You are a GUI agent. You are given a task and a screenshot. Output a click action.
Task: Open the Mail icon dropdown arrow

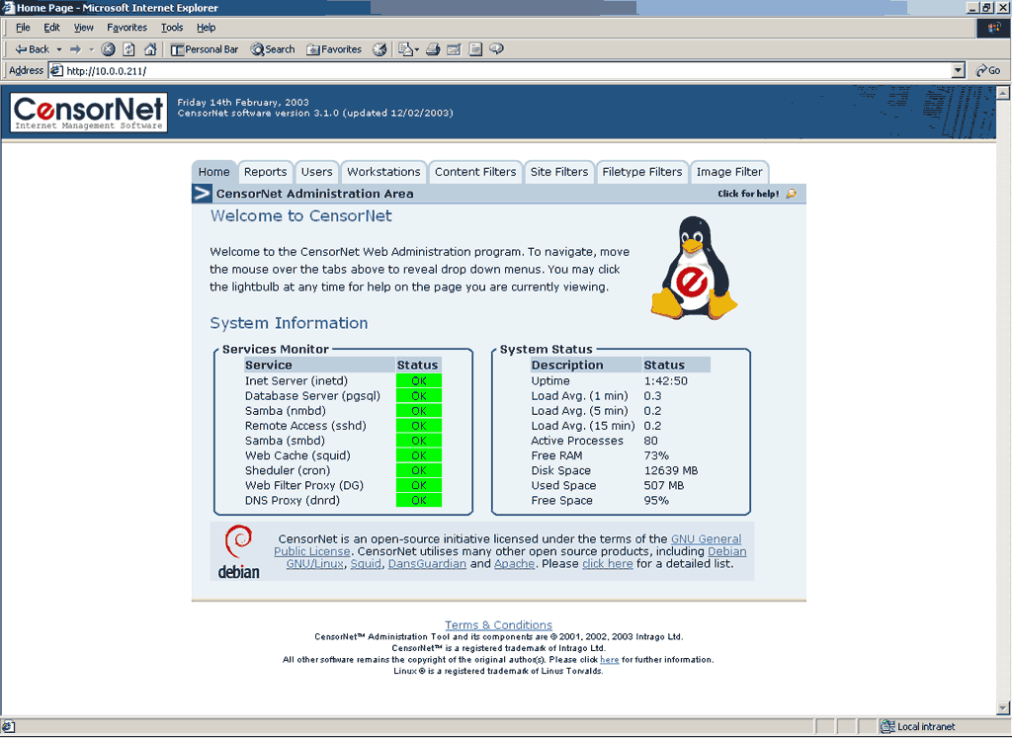417,49
